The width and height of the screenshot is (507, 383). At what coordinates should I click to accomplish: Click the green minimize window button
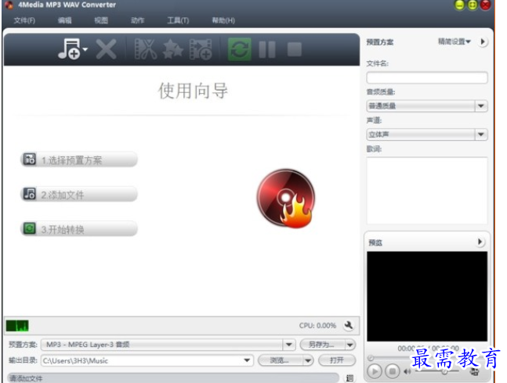[459, 5]
